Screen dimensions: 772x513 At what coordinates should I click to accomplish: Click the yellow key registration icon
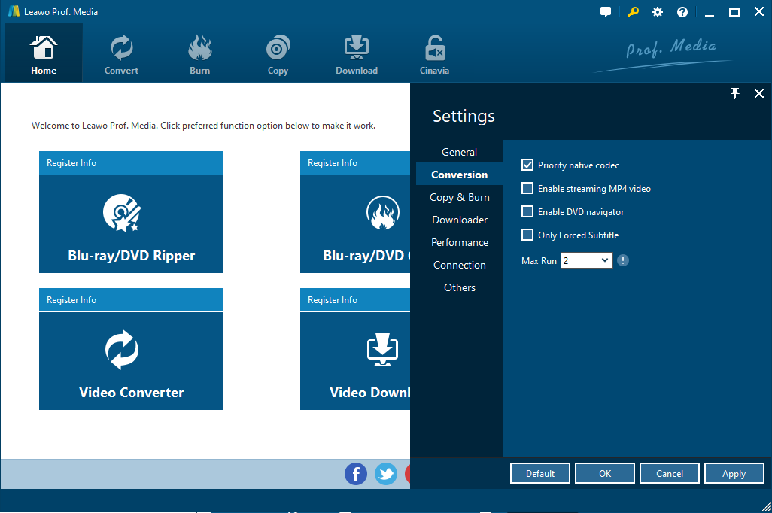click(x=631, y=12)
